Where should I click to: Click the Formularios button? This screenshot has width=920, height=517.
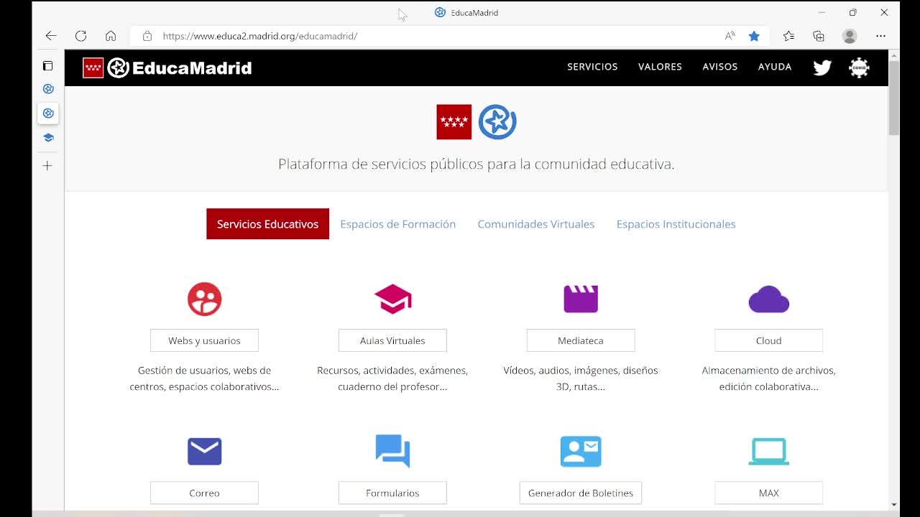point(392,493)
